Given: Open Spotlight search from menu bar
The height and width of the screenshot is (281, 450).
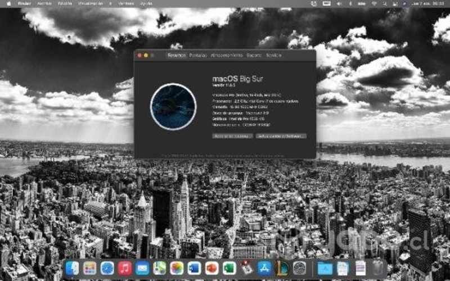Looking at the screenshot, I should pos(385,3).
